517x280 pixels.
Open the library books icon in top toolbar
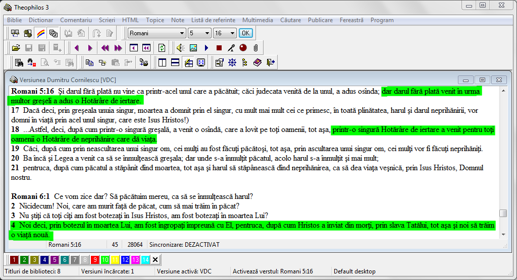click(x=15, y=33)
